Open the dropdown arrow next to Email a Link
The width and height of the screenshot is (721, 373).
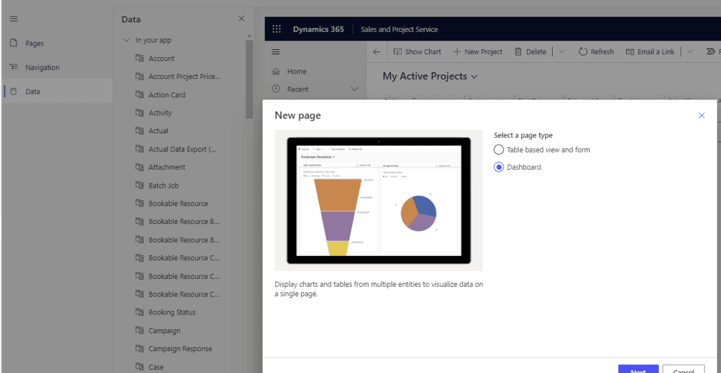[690, 52]
